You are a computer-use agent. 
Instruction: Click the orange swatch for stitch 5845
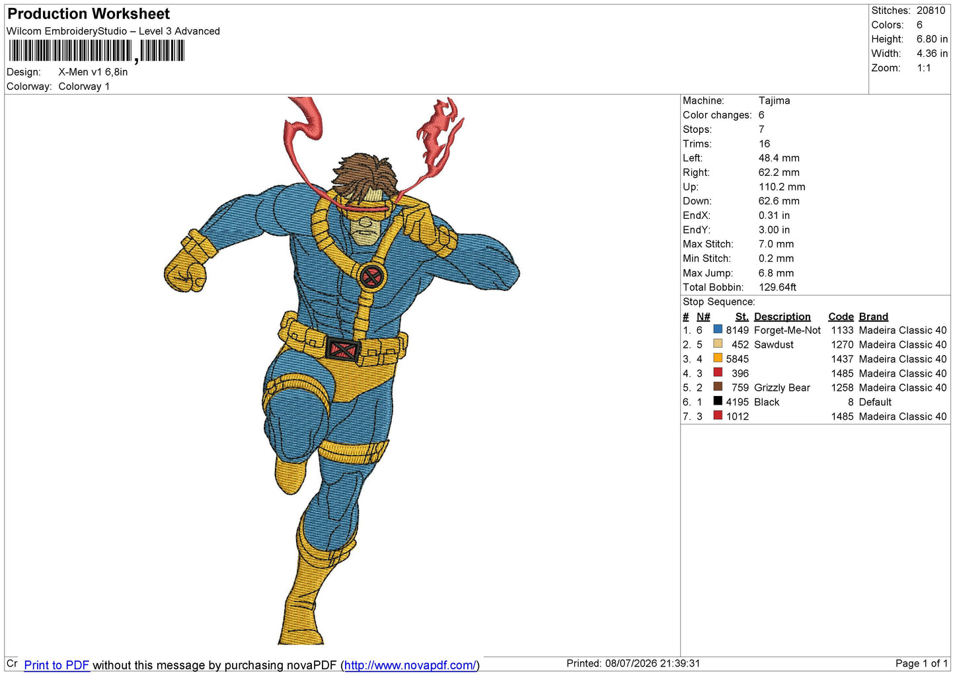[x=718, y=358]
